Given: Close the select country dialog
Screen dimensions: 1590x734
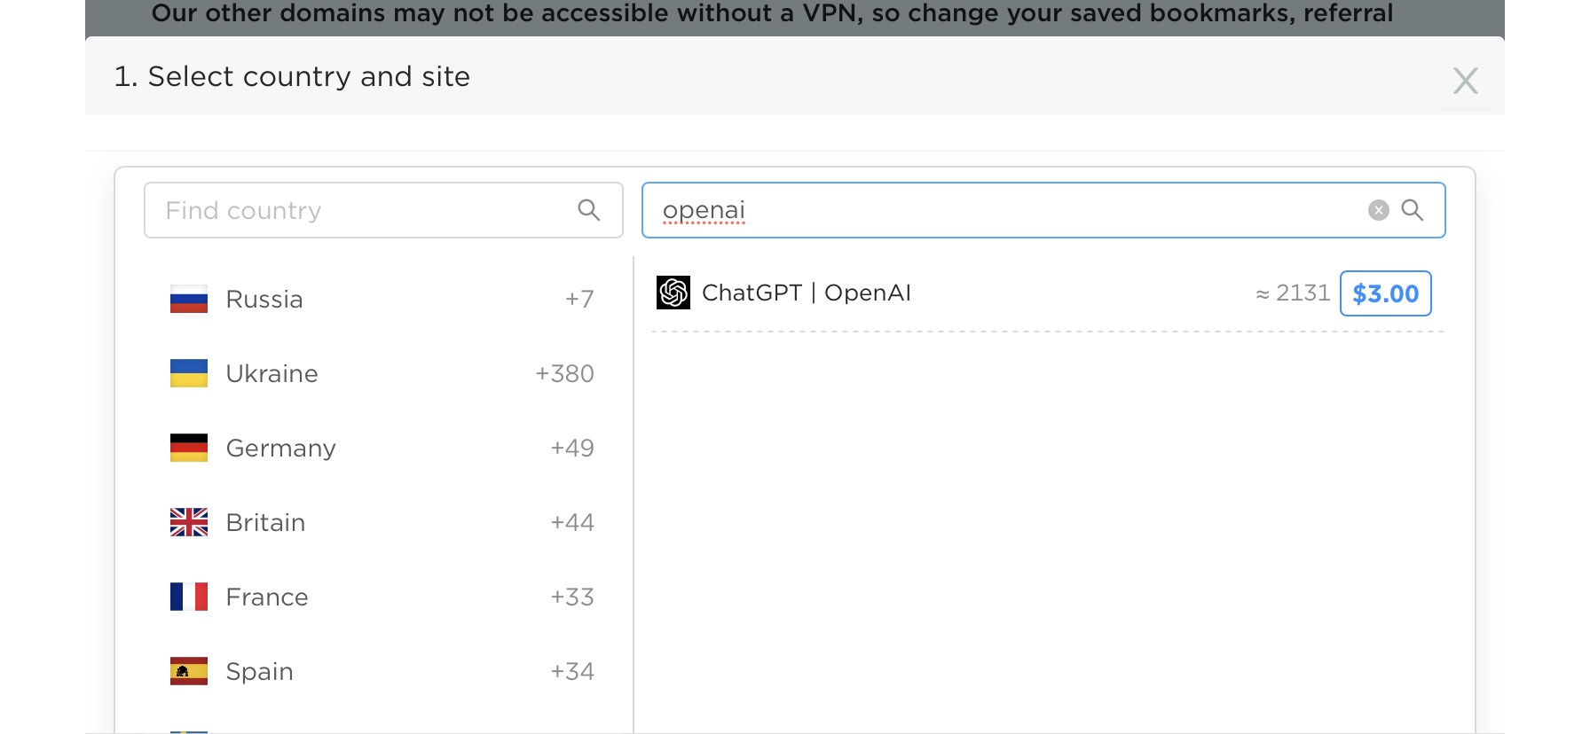Looking at the screenshot, I should click(1465, 81).
